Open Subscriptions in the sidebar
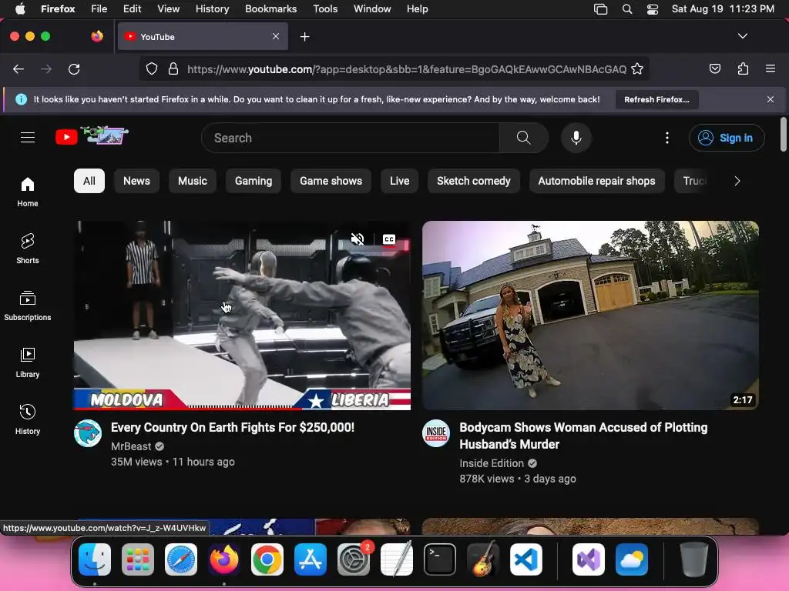The image size is (789, 591). tap(28, 306)
